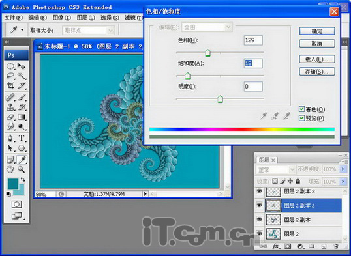Delete layer using trash icon

click(x=335, y=246)
